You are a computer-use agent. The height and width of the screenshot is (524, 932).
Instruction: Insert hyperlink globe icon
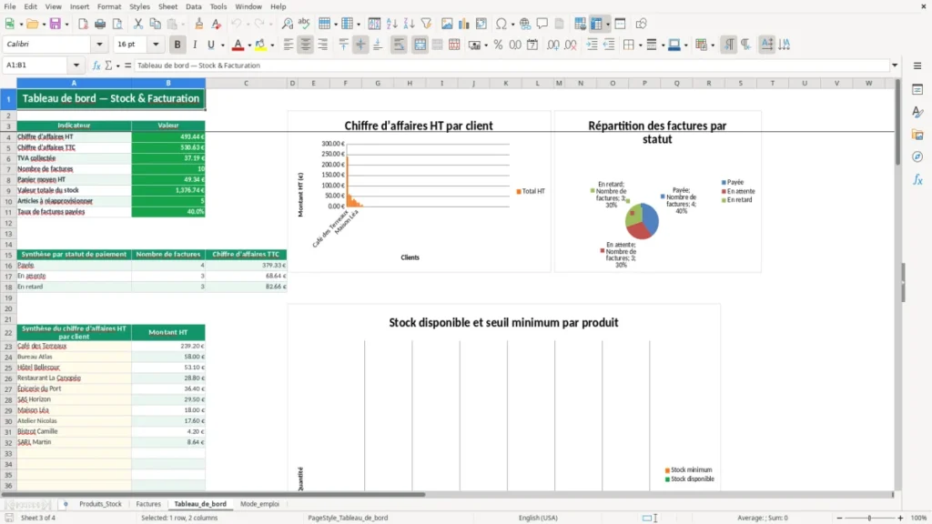(525, 24)
